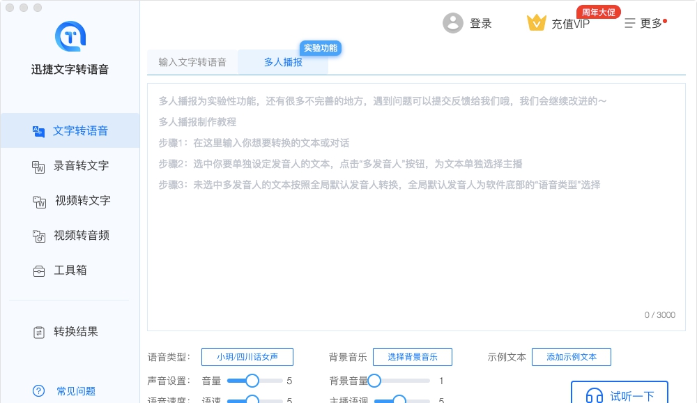Image resolution: width=697 pixels, height=403 pixels.
Task: Select the 文字转语音 sidebar icon
Action: [x=40, y=130]
